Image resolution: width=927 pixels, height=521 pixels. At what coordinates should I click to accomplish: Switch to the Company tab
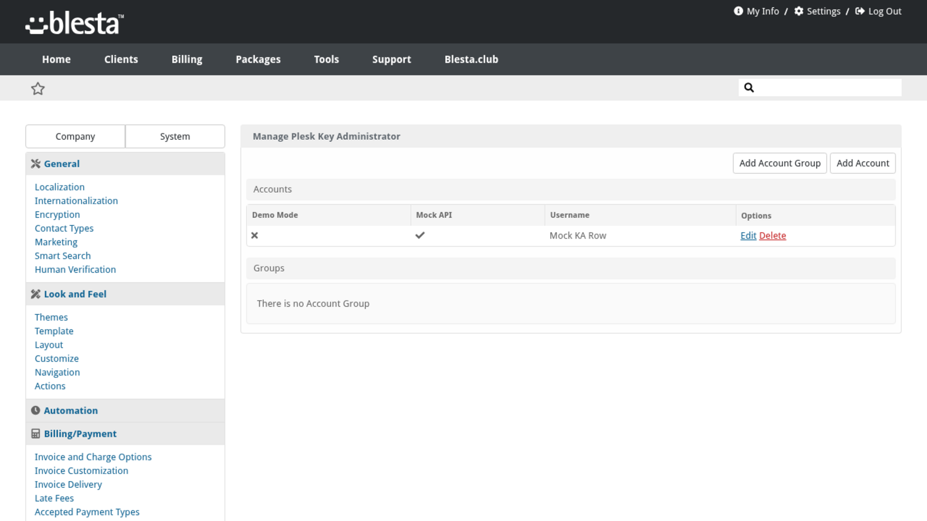tap(75, 137)
